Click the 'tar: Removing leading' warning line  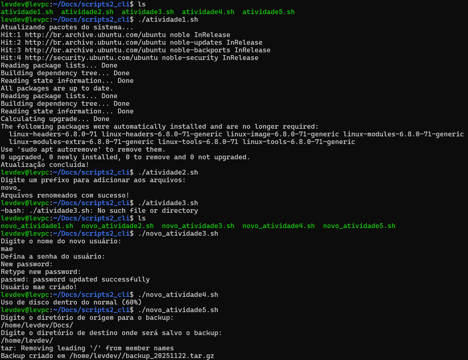(x=87, y=348)
